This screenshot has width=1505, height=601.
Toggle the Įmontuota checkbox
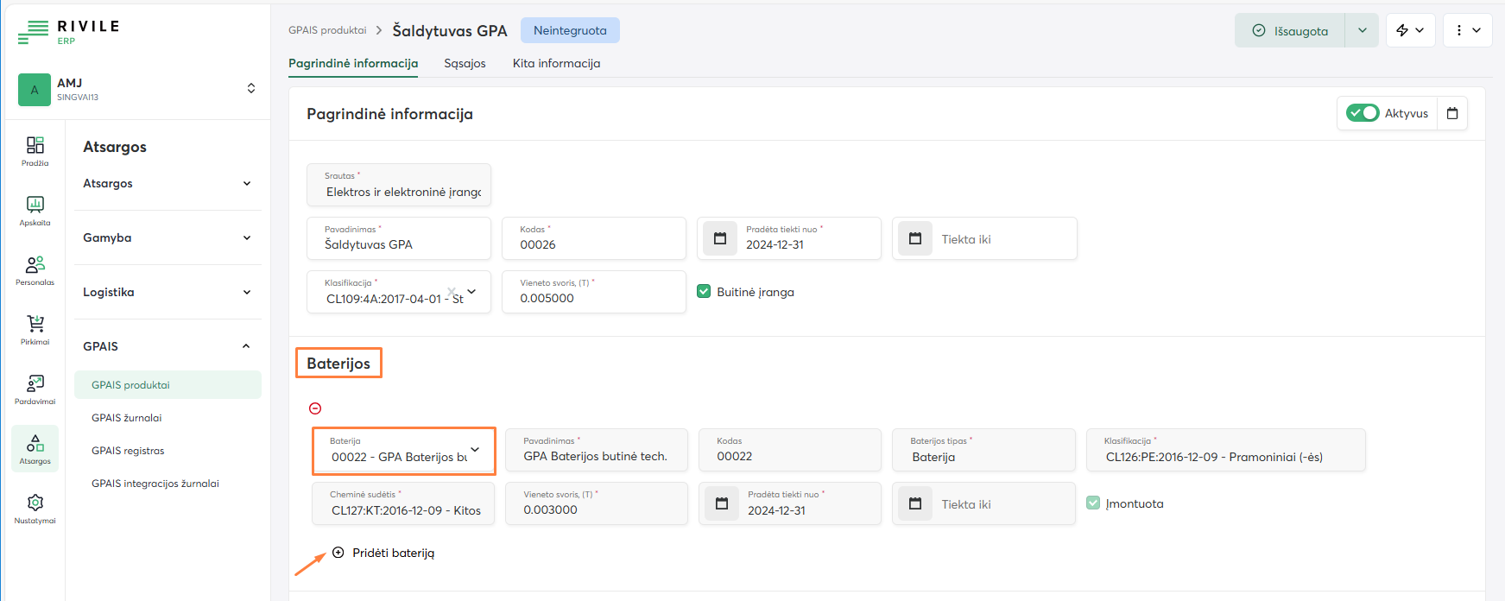tap(1093, 503)
